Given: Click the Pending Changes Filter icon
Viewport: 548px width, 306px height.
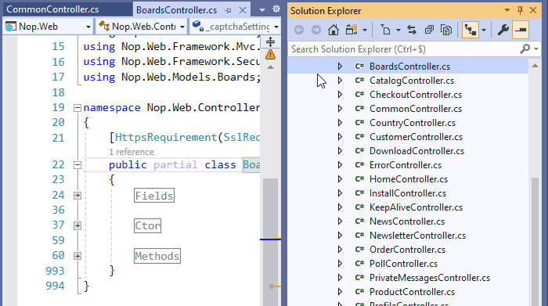Looking at the screenshot, I should coord(385,30).
